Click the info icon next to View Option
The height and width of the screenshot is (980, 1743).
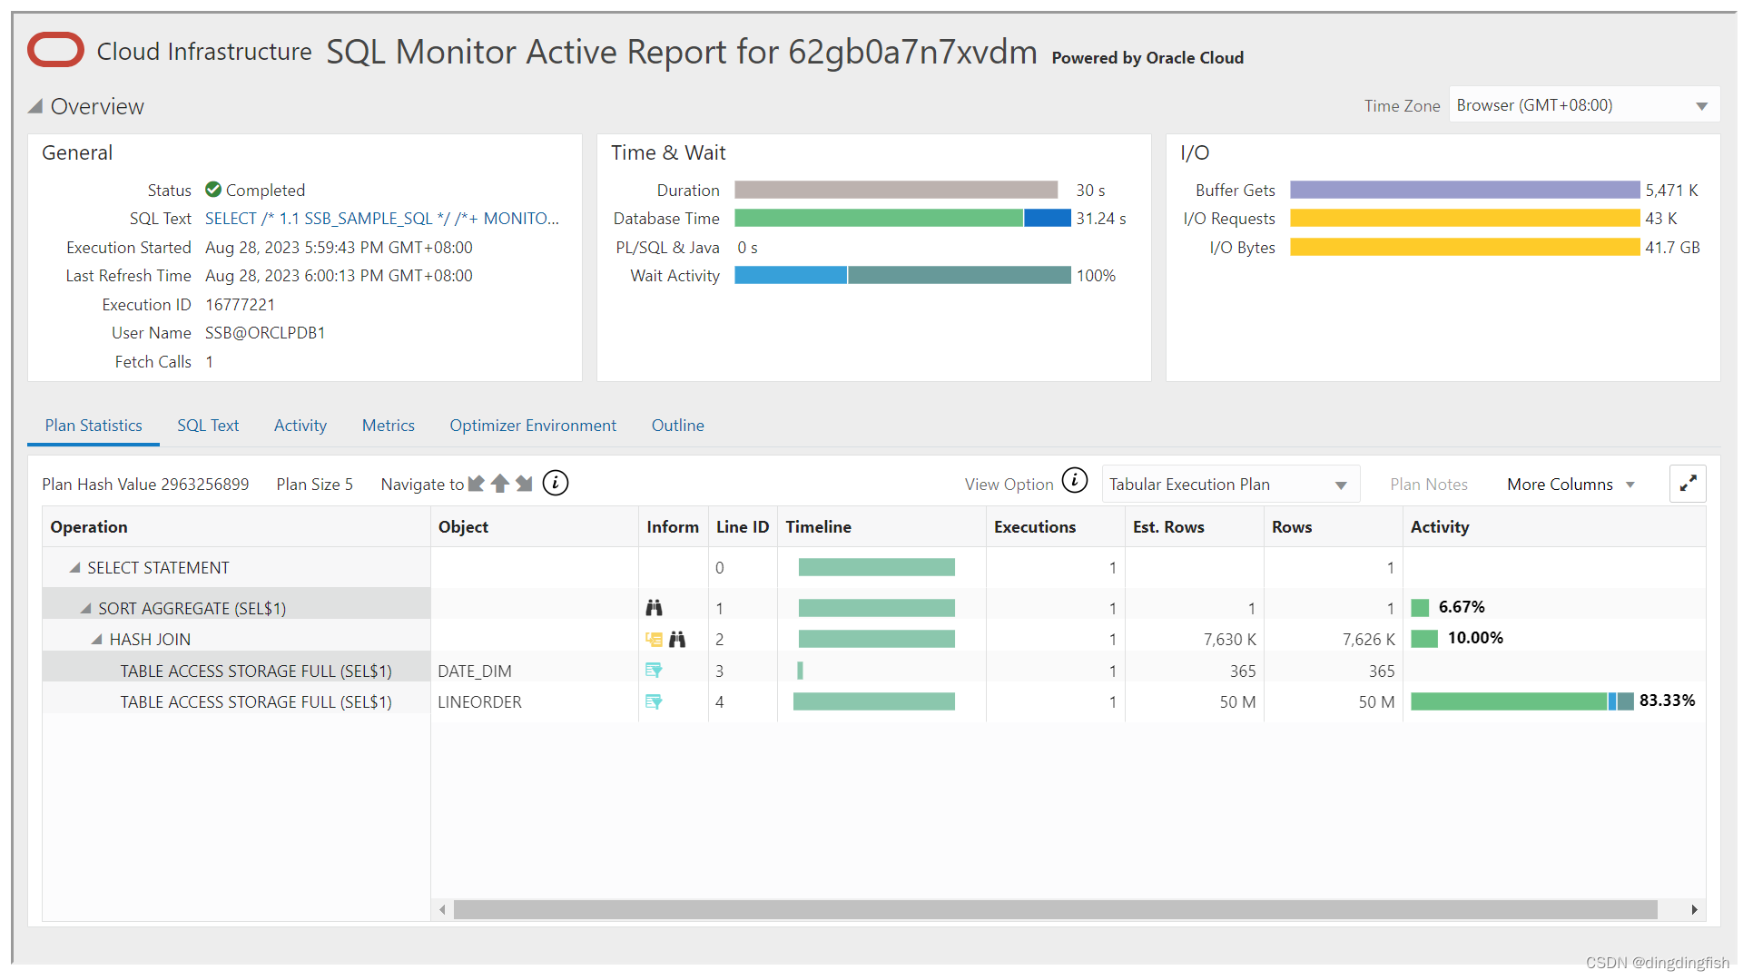1074,481
